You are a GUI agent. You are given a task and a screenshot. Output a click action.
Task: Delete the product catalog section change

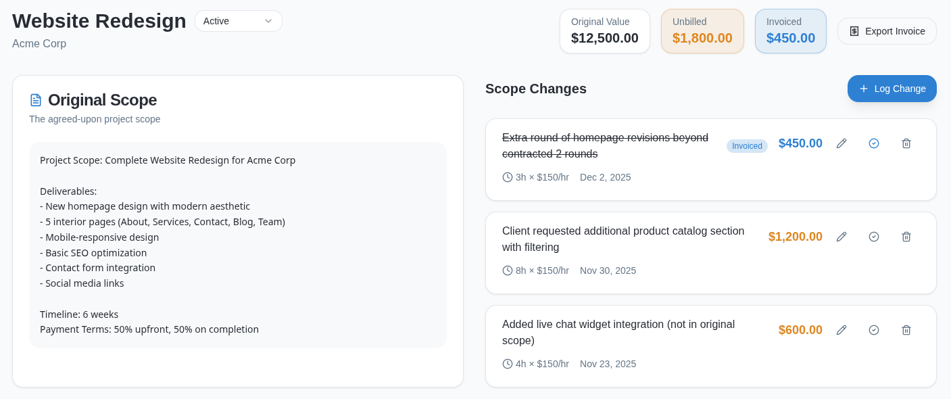[x=906, y=237]
